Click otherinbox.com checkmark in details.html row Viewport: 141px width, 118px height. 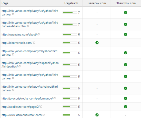point(125,24)
